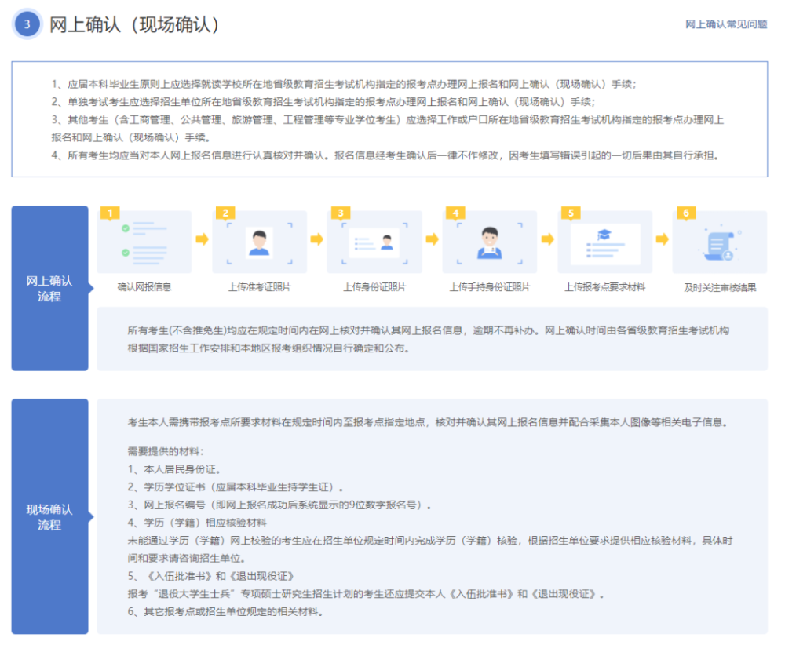The width and height of the screenshot is (785, 645).
Task: Click the 及时关注审核结果 step label
Action: [720, 288]
